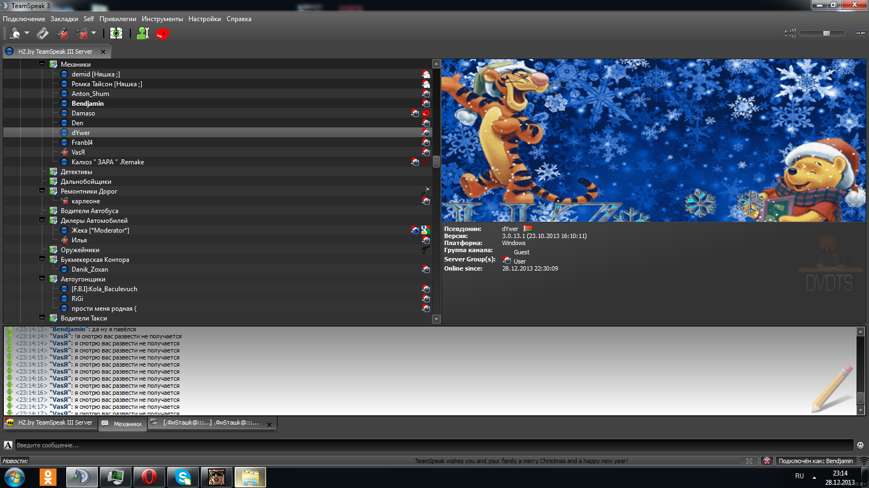Open the Привилегии menu
869x488 pixels.
[x=118, y=19]
